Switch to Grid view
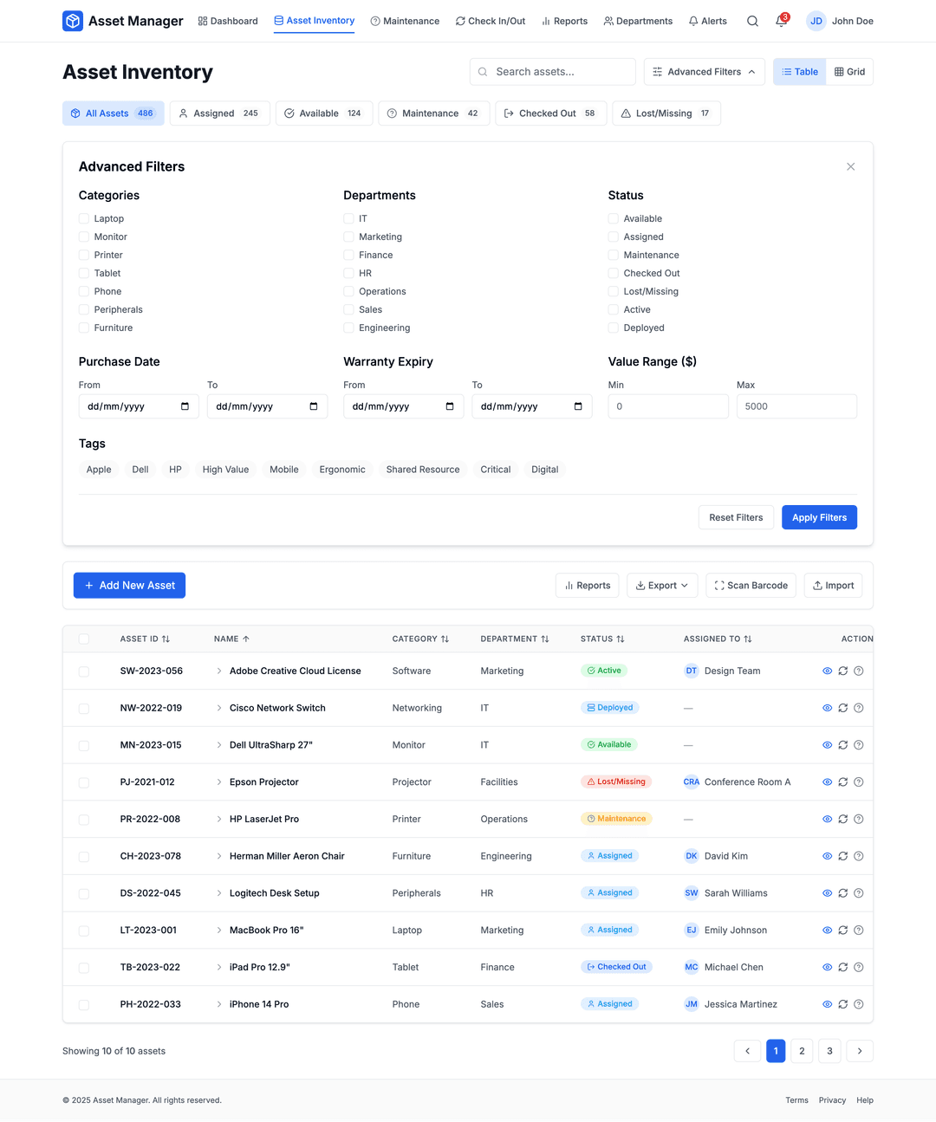The width and height of the screenshot is (936, 1122). point(849,72)
